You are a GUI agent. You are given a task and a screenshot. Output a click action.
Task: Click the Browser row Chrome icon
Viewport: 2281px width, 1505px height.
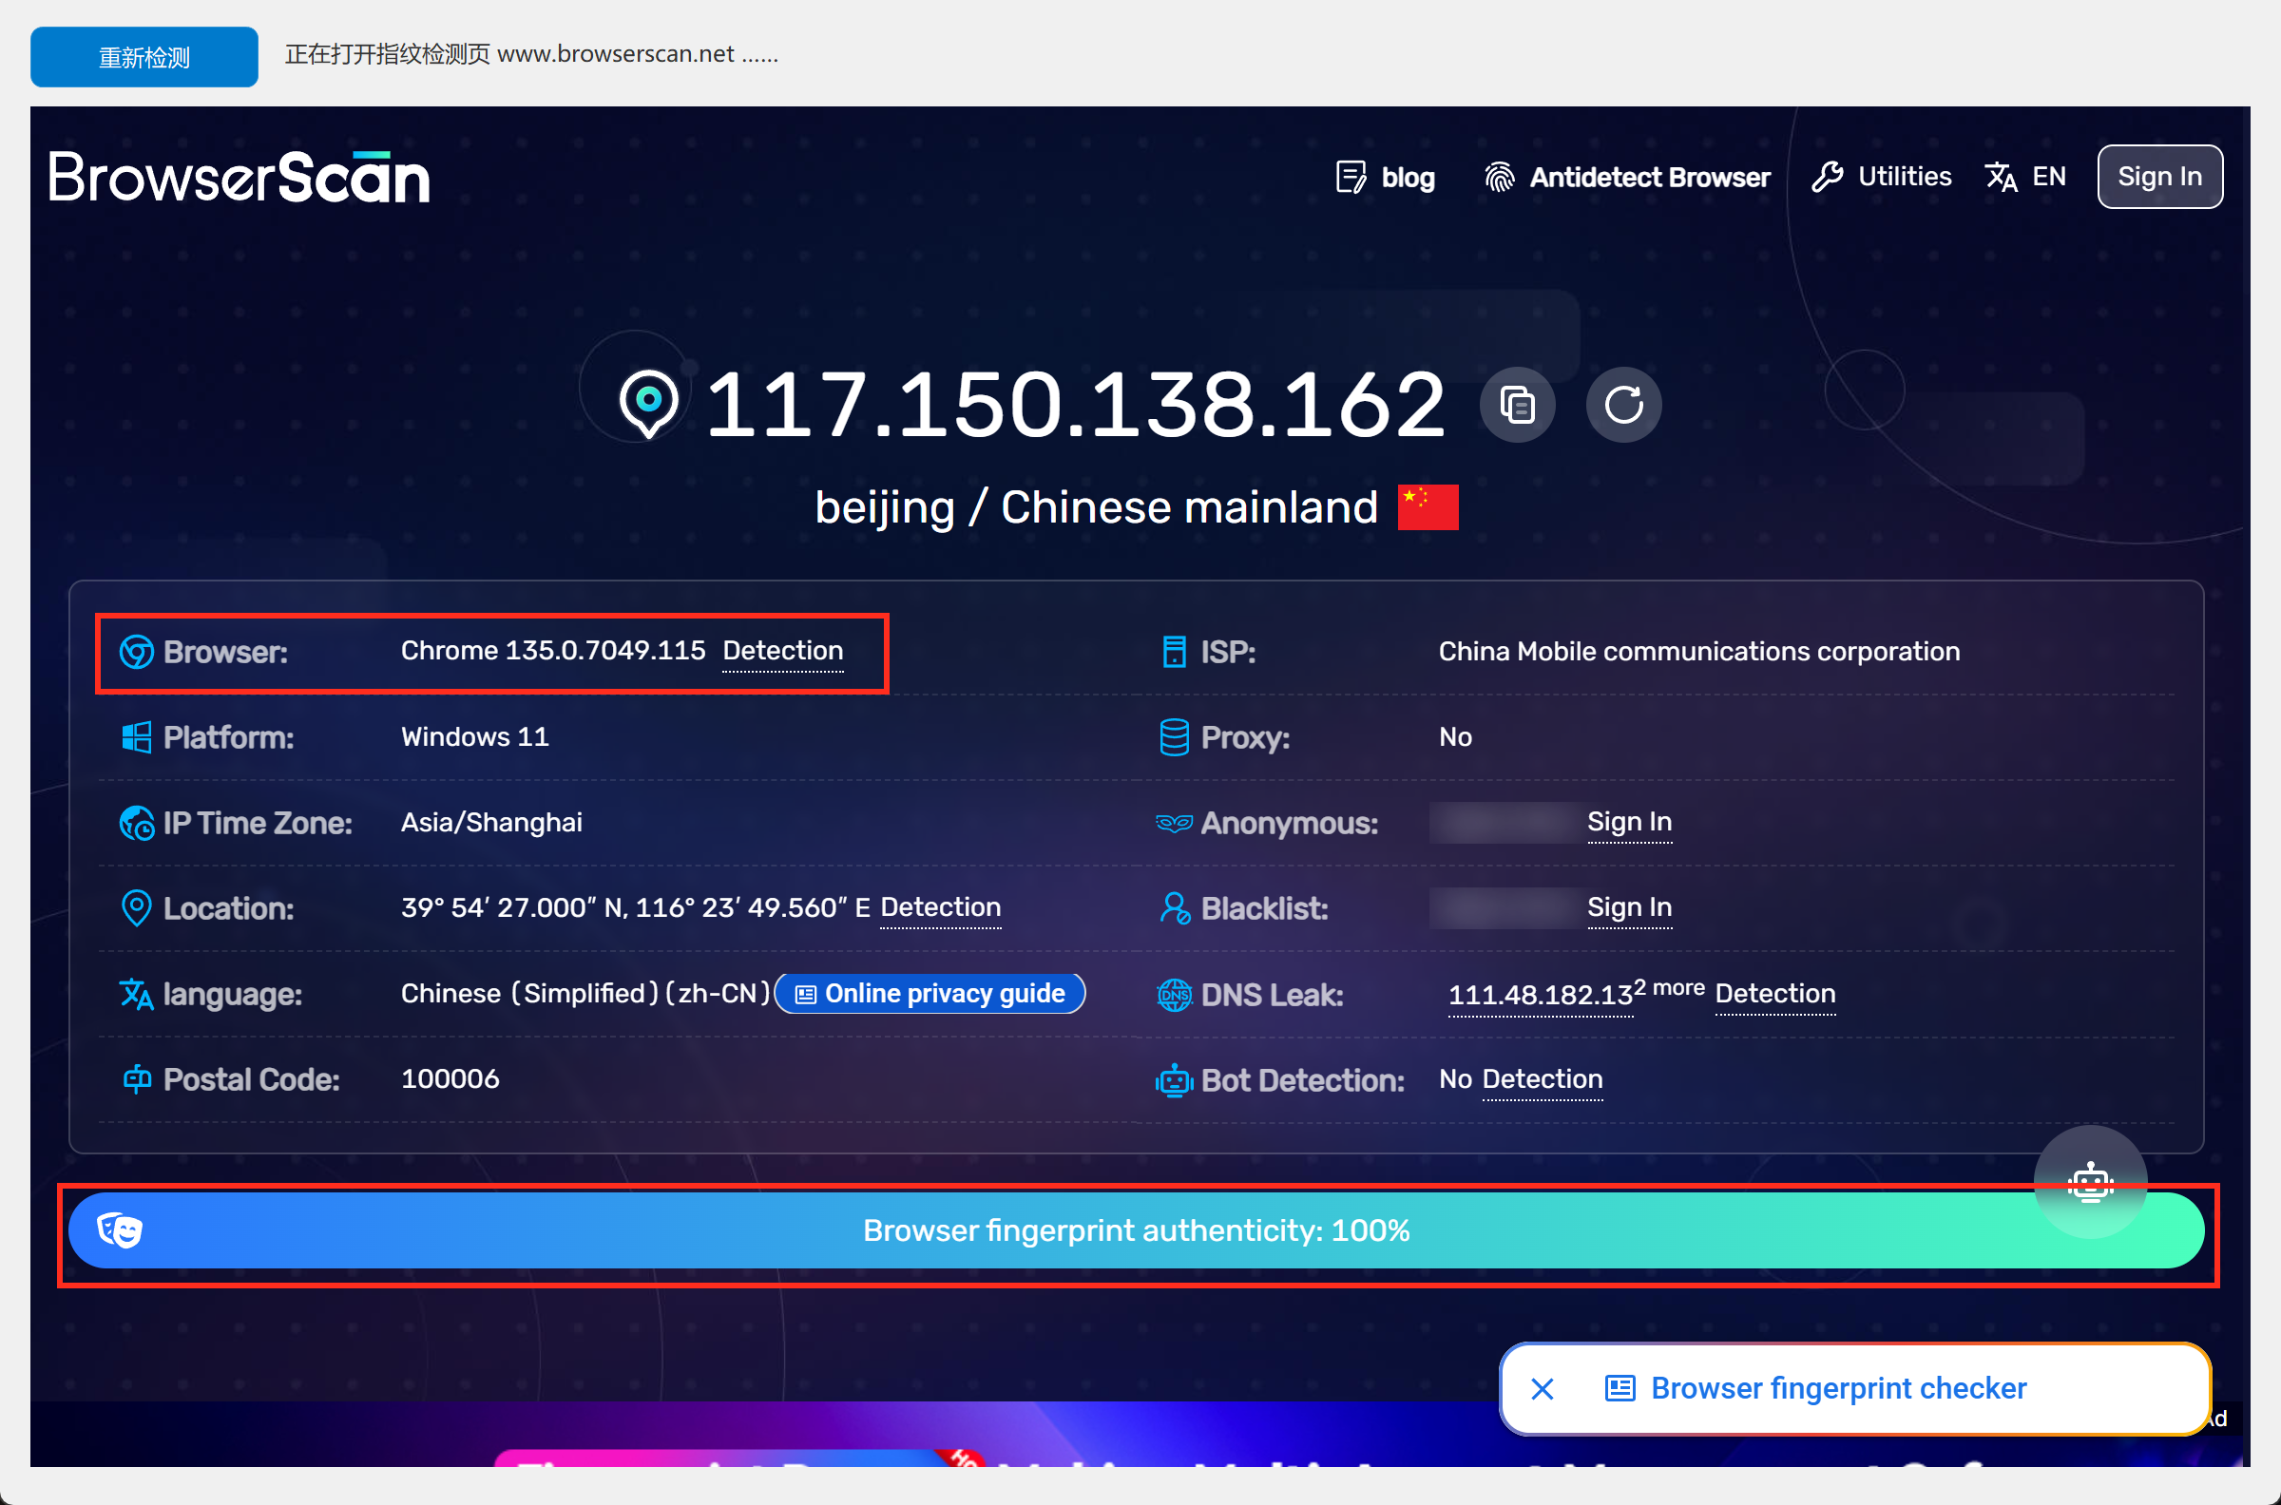(x=136, y=652)
